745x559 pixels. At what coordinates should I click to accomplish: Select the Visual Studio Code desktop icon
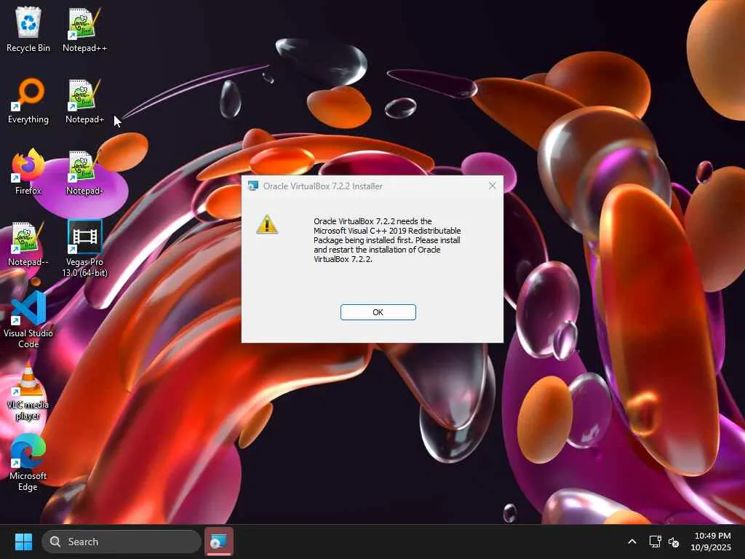pyautogui.click(x=28, y=320)
